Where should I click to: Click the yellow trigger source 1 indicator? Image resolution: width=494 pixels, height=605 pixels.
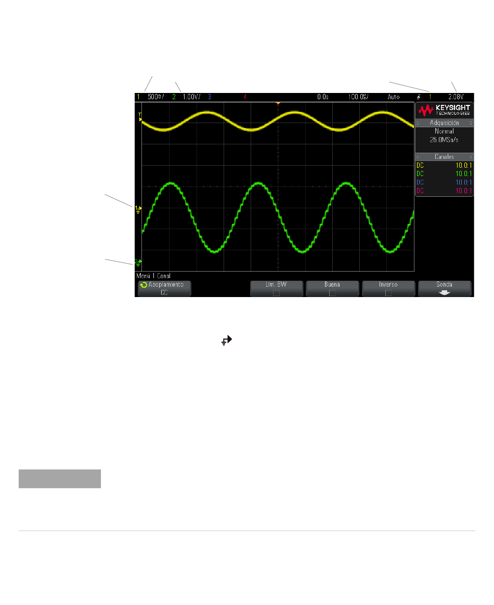point(430,97)
